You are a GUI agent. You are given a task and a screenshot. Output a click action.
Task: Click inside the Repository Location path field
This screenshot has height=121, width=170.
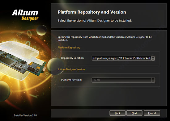tap(121, 58)
